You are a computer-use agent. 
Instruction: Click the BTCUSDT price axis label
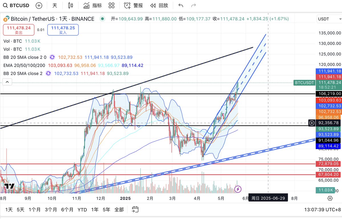[304, 83]
